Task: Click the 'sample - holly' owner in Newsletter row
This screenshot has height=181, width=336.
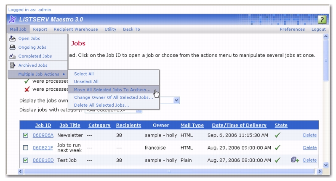Action: point(161,135)
